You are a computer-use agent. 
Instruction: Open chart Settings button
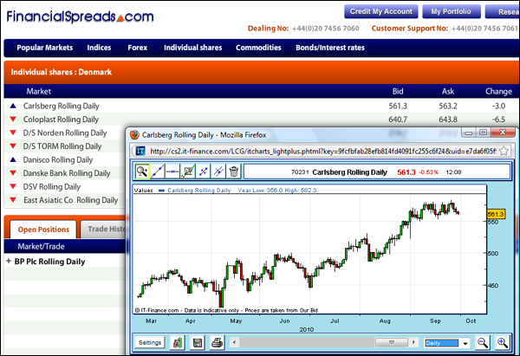coord(150,342)
